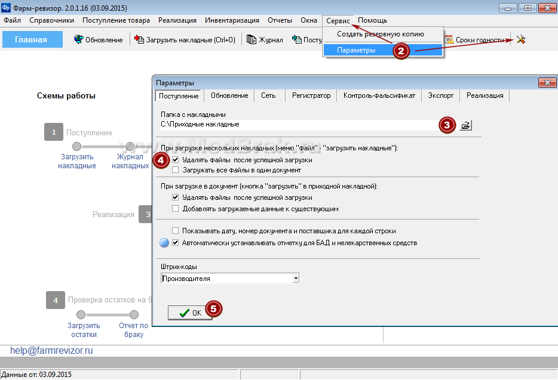Image resolution: width=558 pixels, height=380 pixels.
Task: Click the gray step 4 tile beside Проверка остатков
Action: [x=56, y=300]
